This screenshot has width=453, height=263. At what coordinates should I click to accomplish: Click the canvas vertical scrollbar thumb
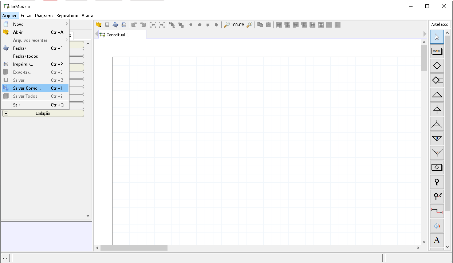click(x=424, y=58)
